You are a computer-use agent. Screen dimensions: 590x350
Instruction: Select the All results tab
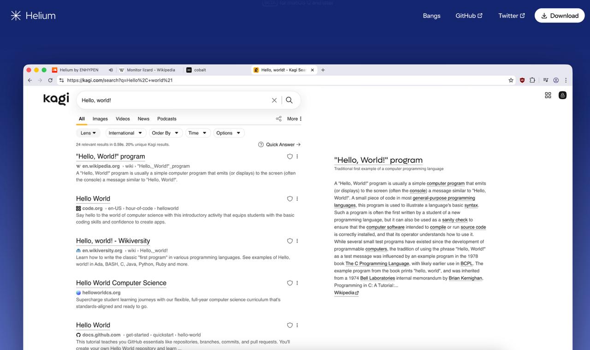(82, 119)
